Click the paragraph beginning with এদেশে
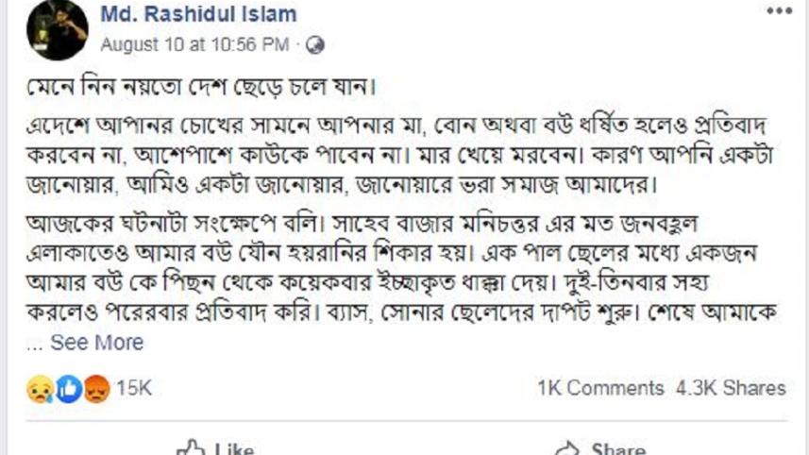This screenshot has height=455, width=809. point(400,154)
